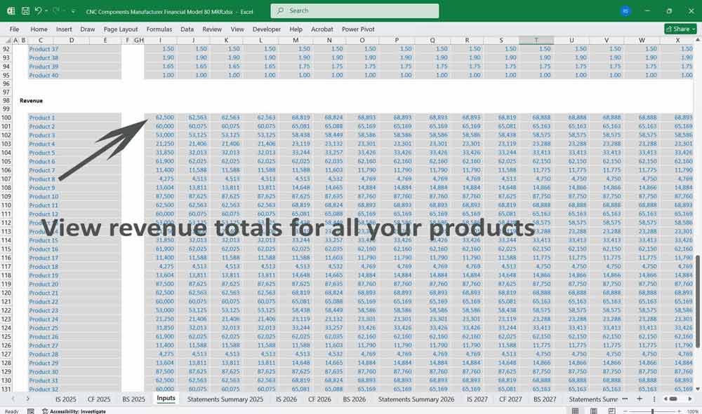Open Statements Summary 2025 sheet tab
This screenshot has width=702, height=414.
225,399
